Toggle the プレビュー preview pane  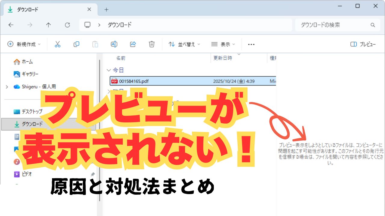[x=363, y=44]
